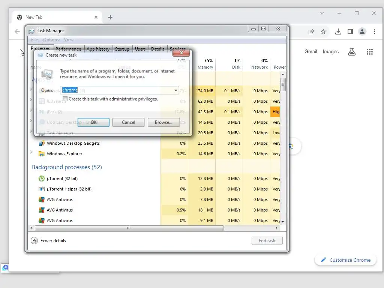384x288 pixels.
Task: Click the Customize Chrome button
Action: click(345, 260)
